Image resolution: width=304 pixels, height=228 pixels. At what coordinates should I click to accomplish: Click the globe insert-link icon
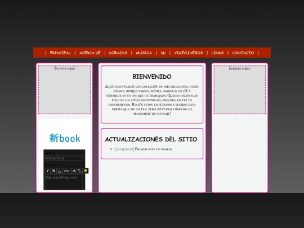pyautogui.click(x=80, y=171)
